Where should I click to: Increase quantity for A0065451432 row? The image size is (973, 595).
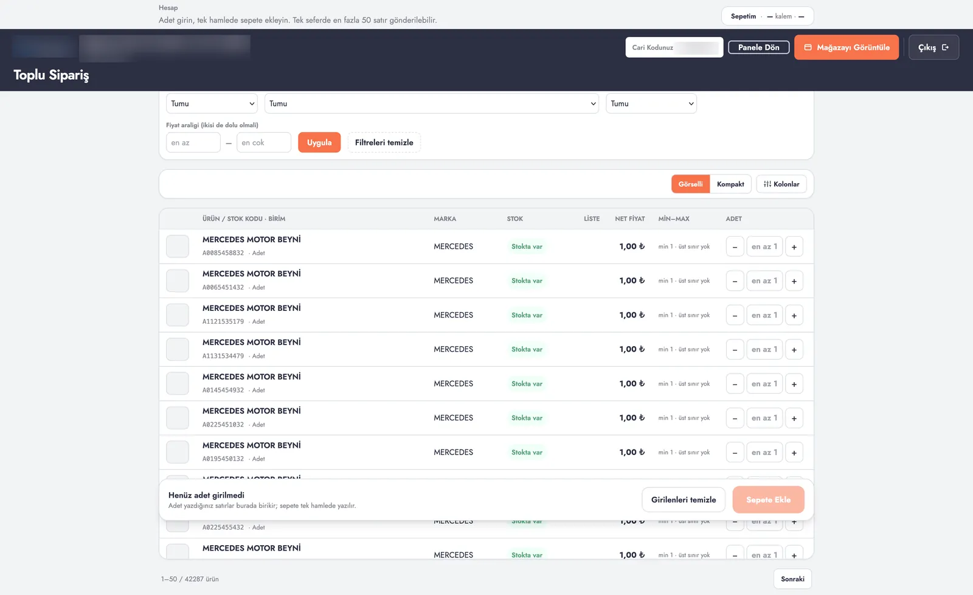pyautogui.click(x=794, y=281)
